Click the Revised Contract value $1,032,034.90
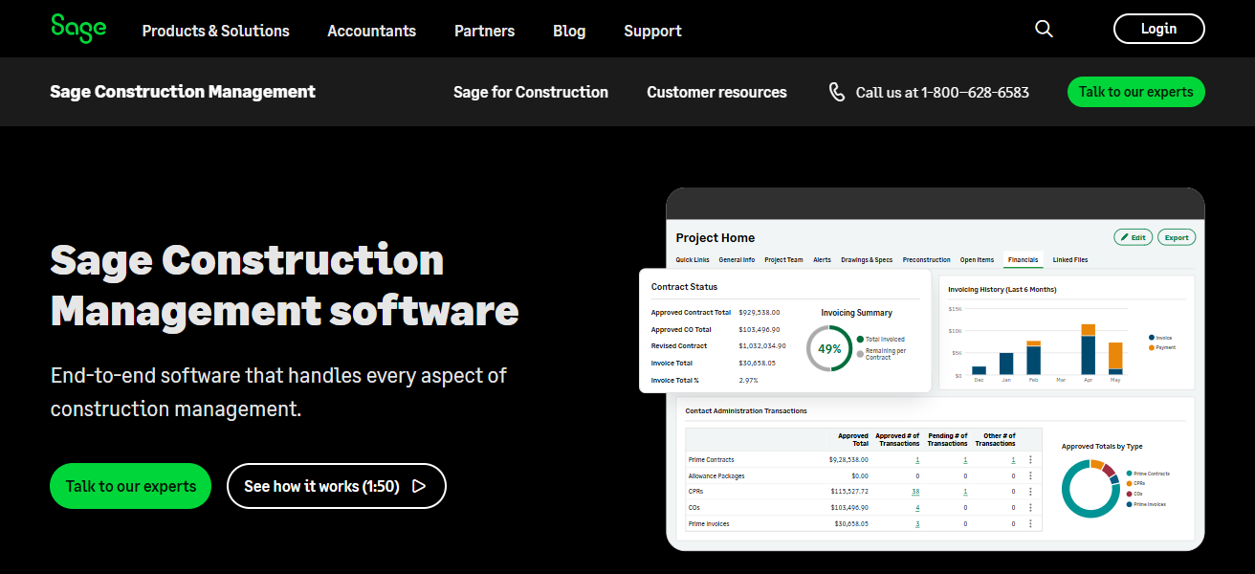This screenshot has height=574, width=1255. [762, 345]
